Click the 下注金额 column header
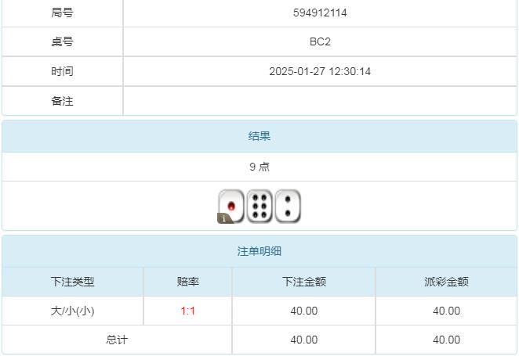 pyautogui.click(x=304, y=282)
